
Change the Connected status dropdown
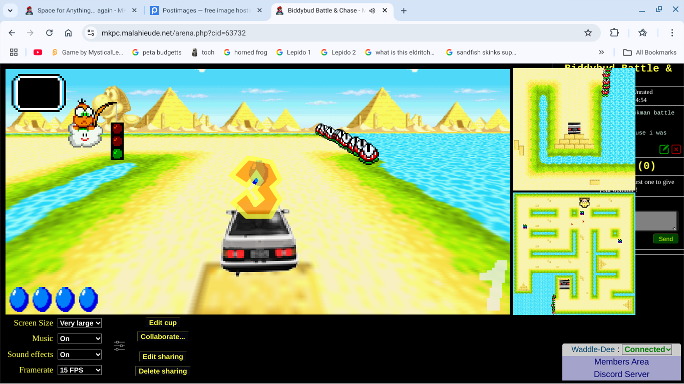(x=647, y=349)
